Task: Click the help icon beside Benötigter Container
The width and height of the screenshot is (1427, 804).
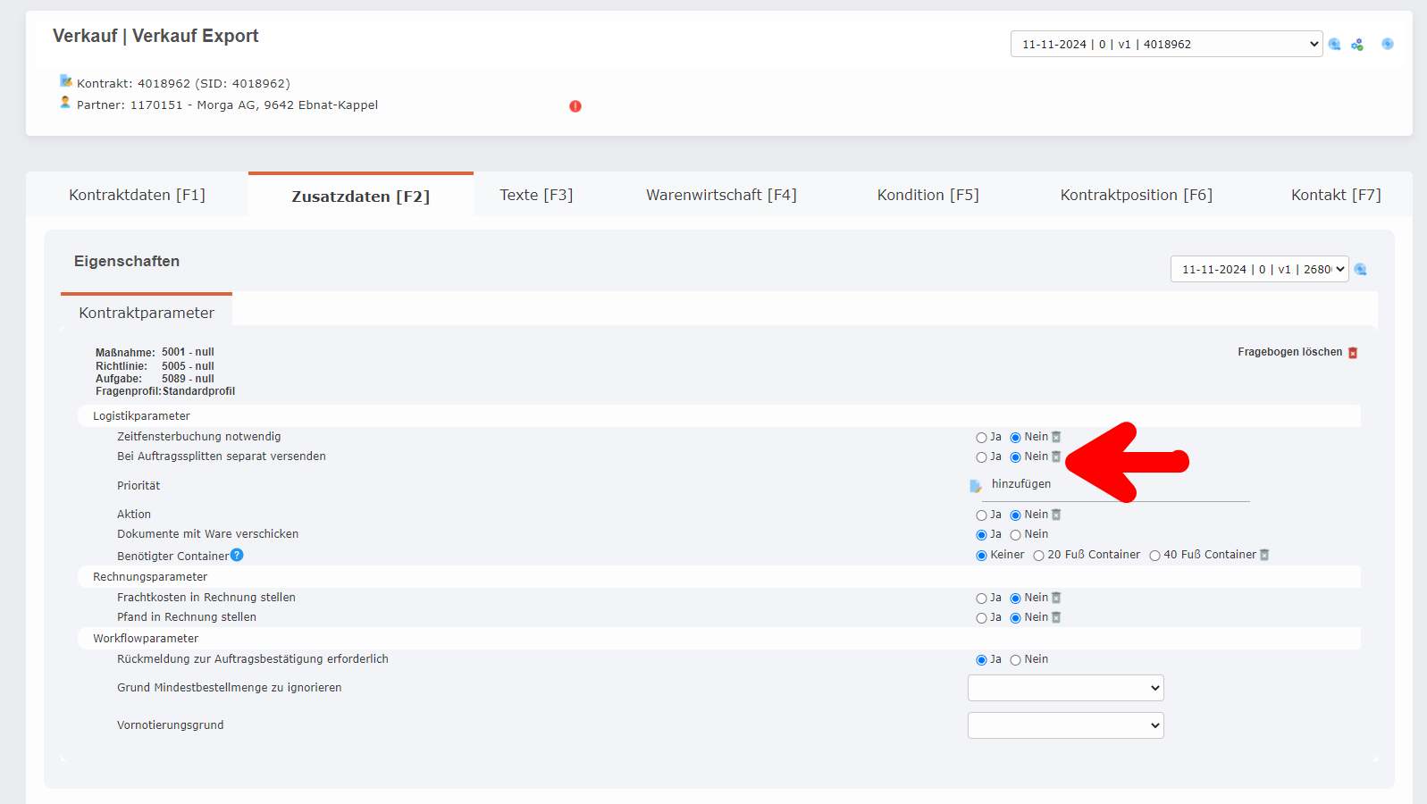Action: pos(237,555)
